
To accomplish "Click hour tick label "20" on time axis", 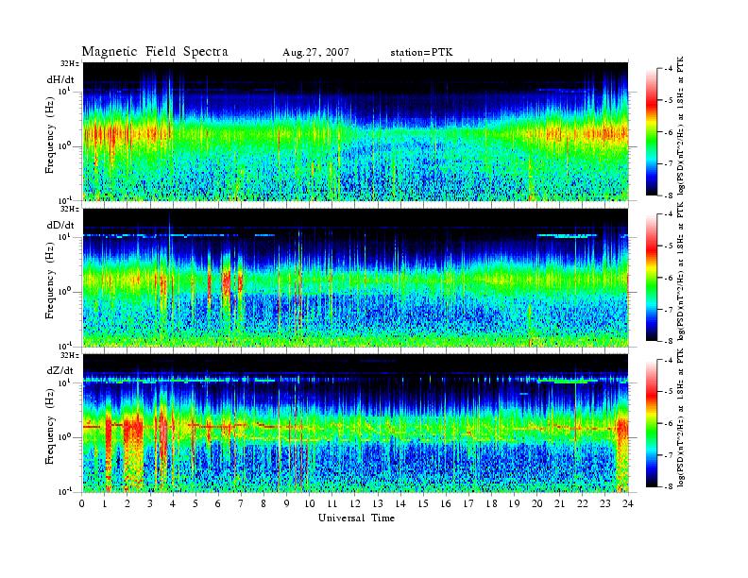I will pyautogui.click(x=536, y=503).
